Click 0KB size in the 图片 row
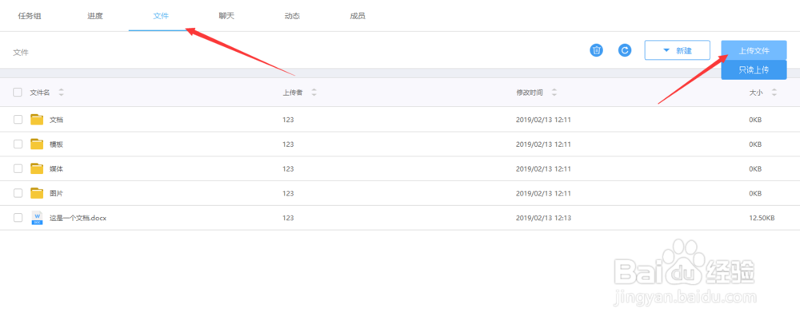This screenshot has width=800, height=324. [x=755, y=193]
